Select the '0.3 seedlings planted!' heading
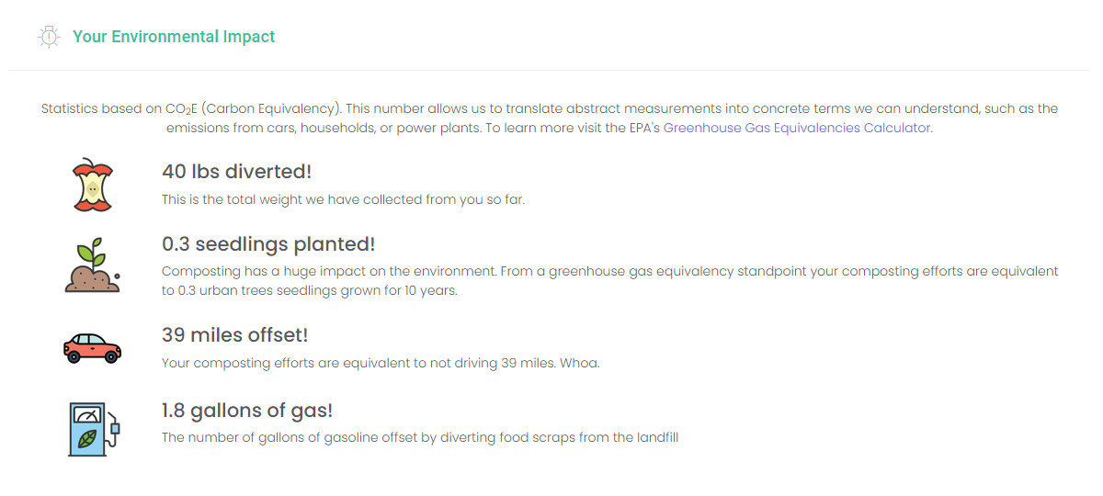Image resolution: width=1103 pixels, height=496 pixels. click(268, 244)
